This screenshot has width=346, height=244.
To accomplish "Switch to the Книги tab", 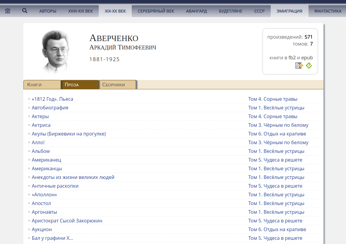I will click(x=42, y=85).
